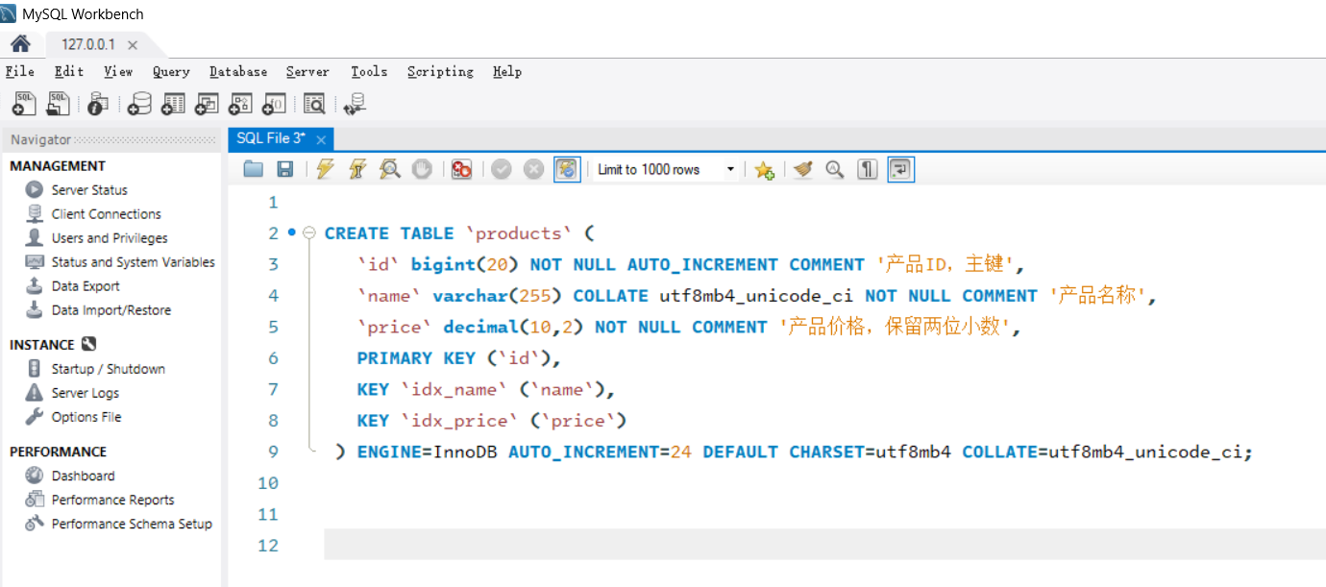Click the save script floppy disk icon

pos(285,170)
